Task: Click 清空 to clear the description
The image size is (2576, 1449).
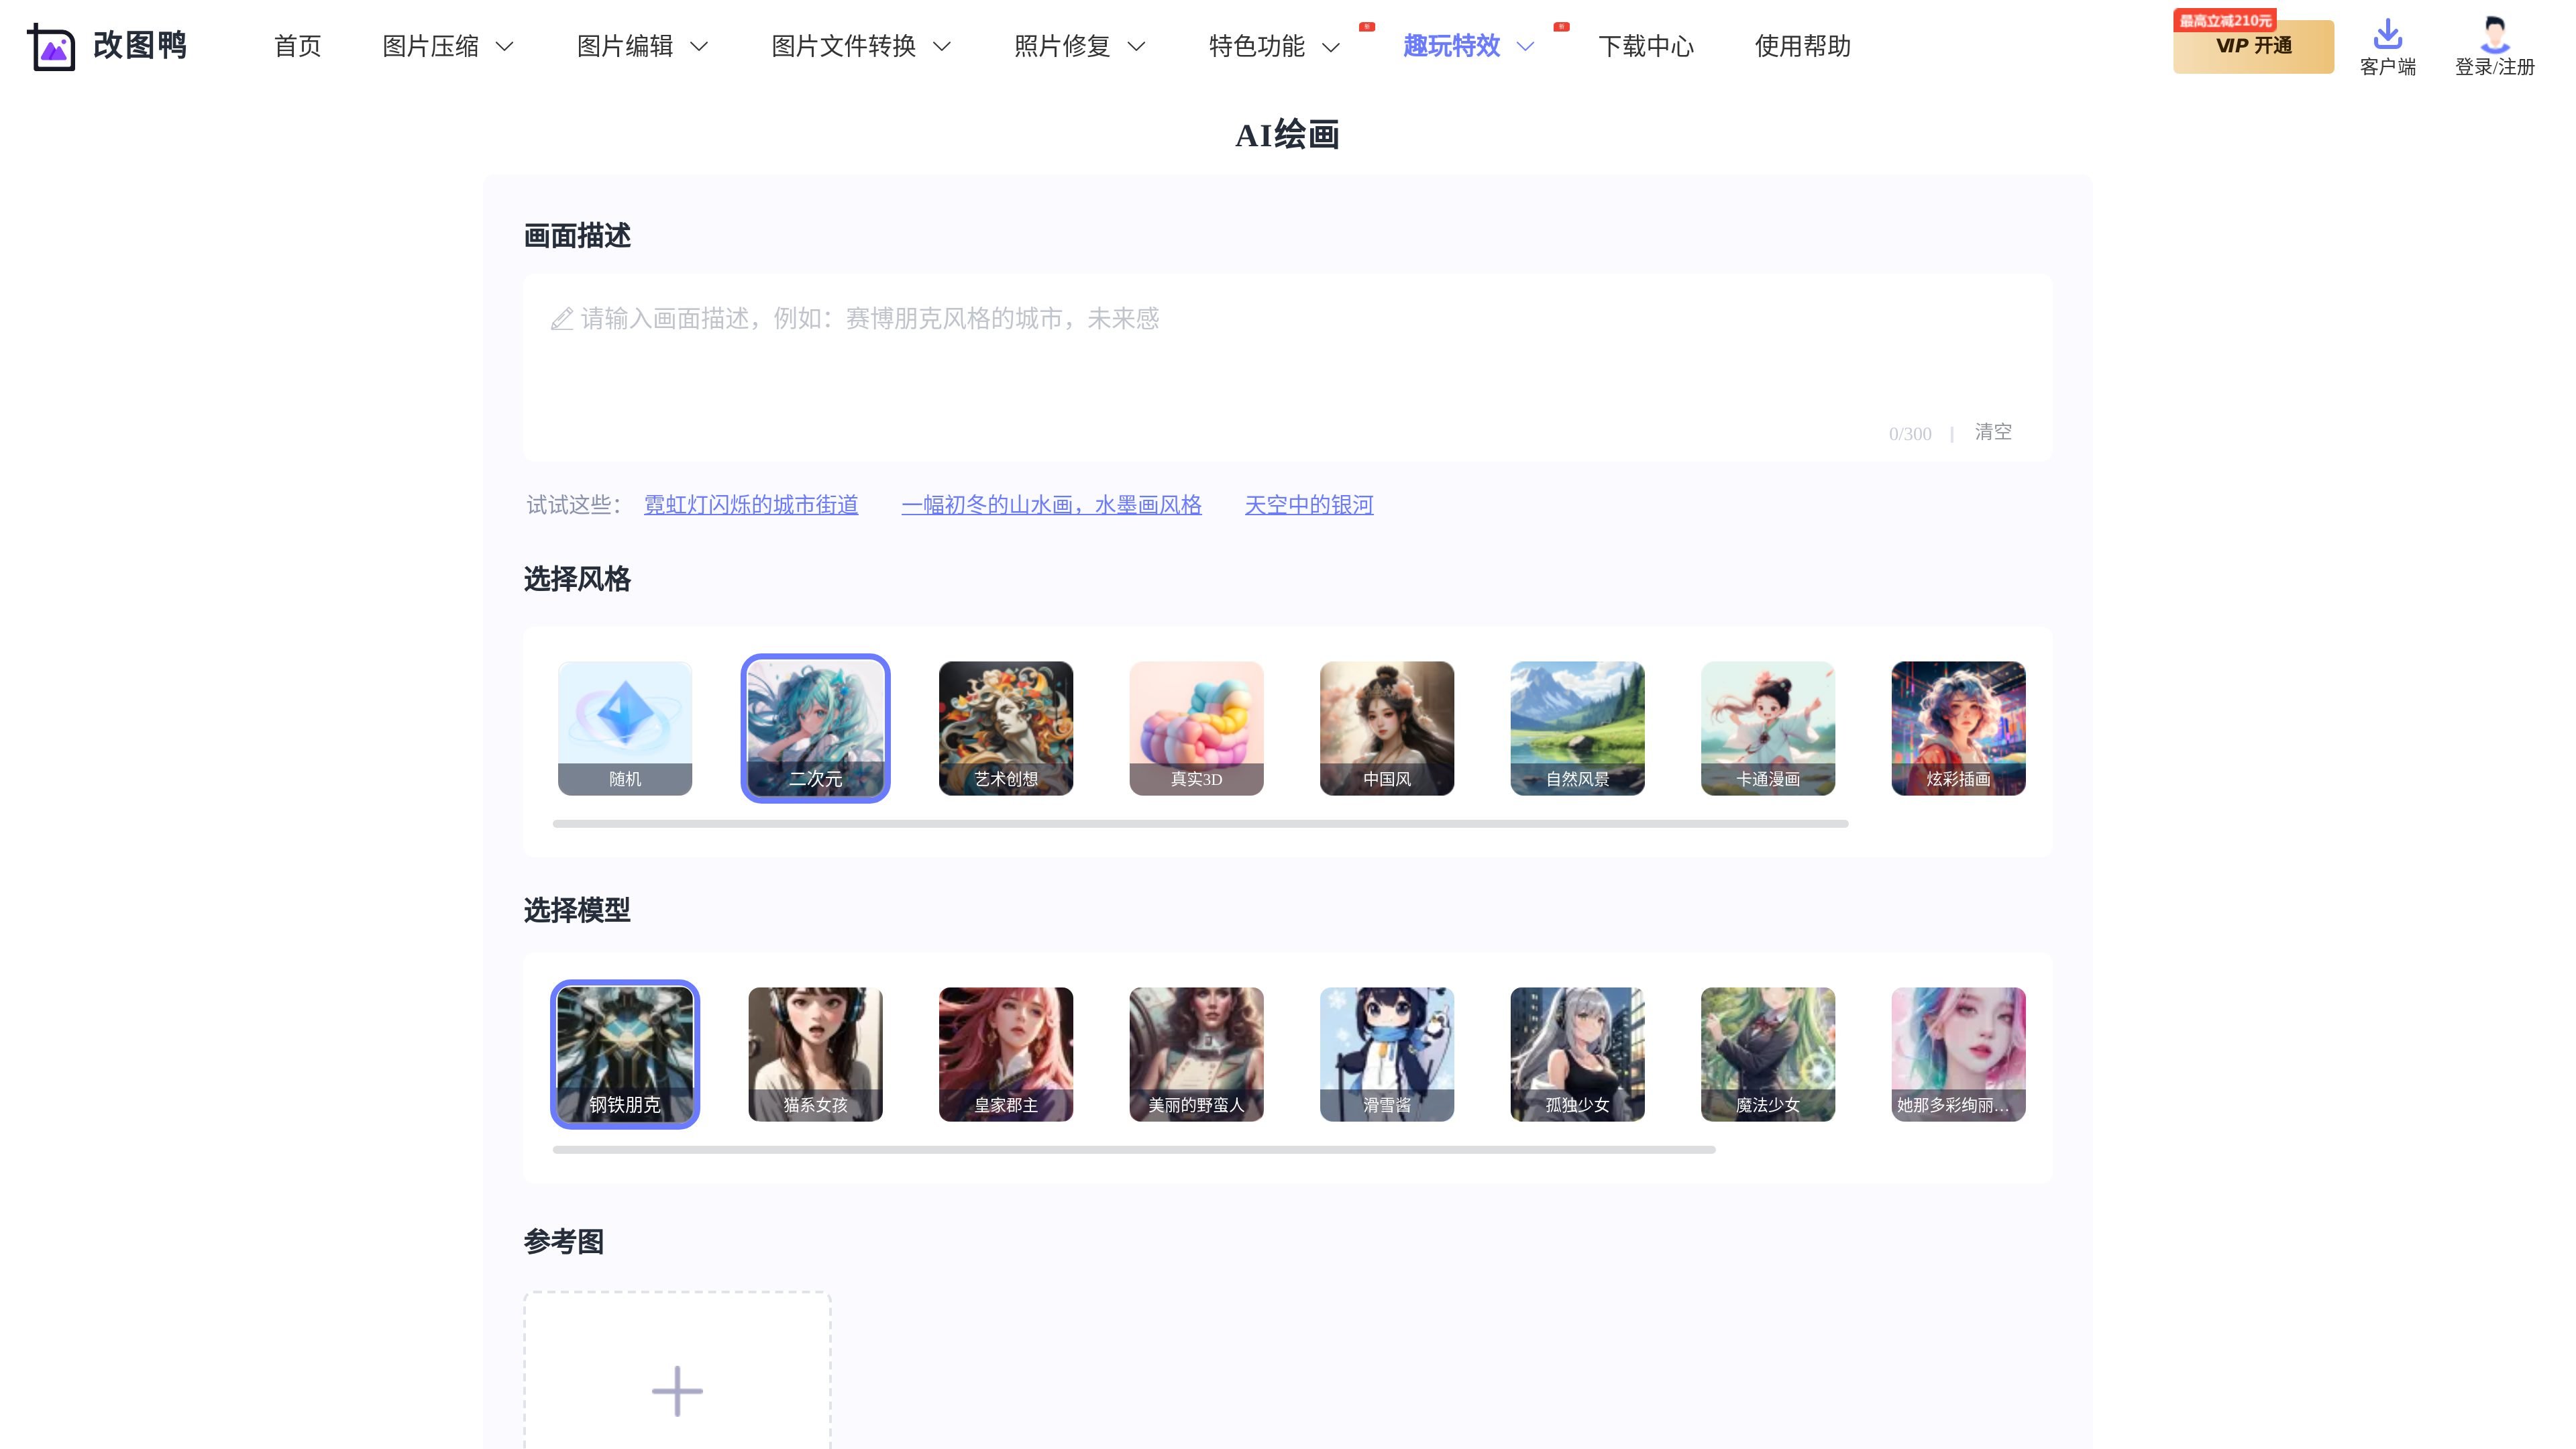Action: [x=1993, y=432]
